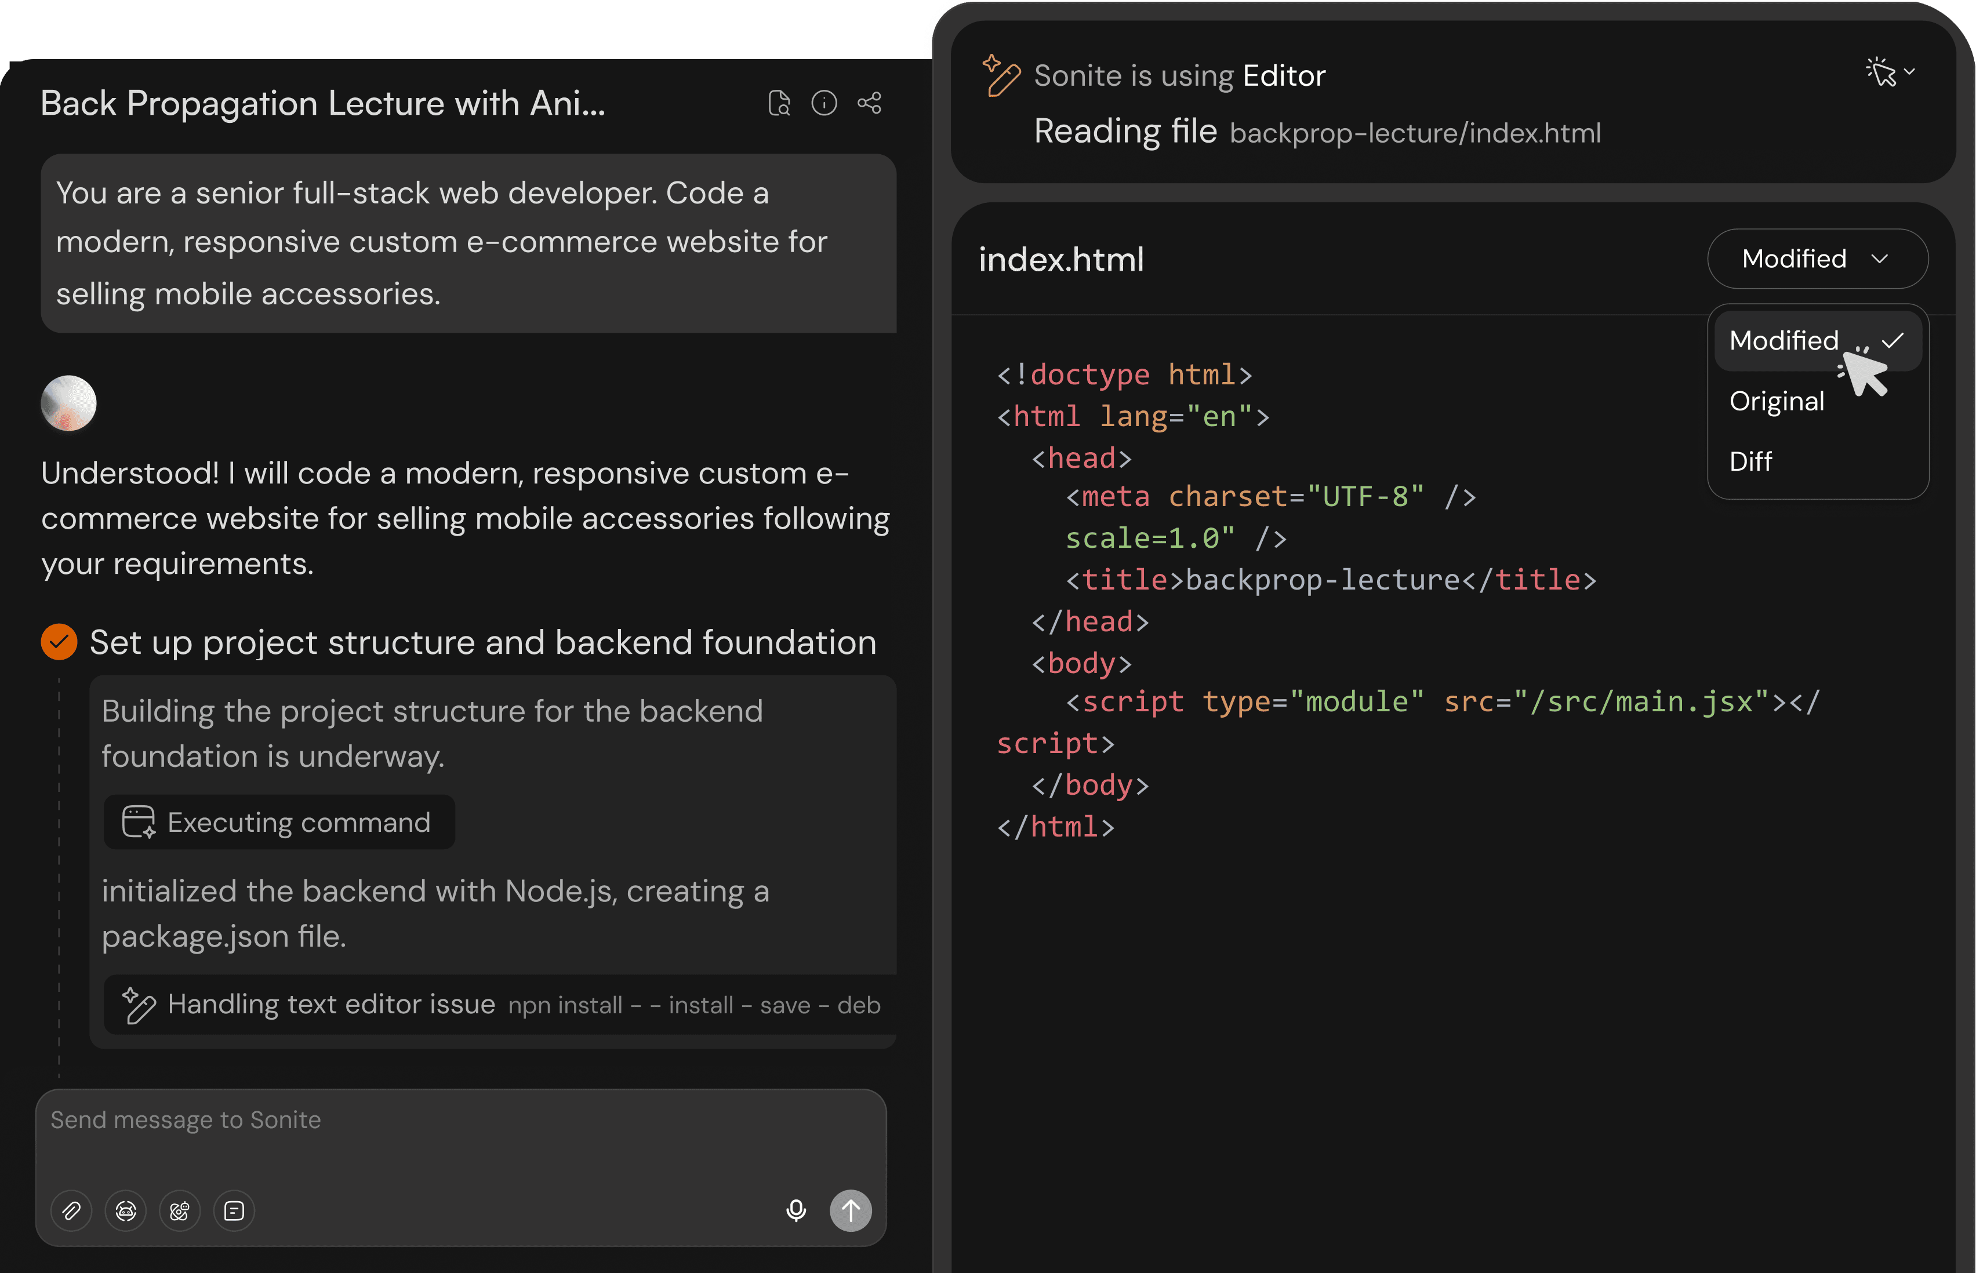1976x1273 pixels.
Task: Click the Handling text editor issue step
Action: coord(330,1005)
